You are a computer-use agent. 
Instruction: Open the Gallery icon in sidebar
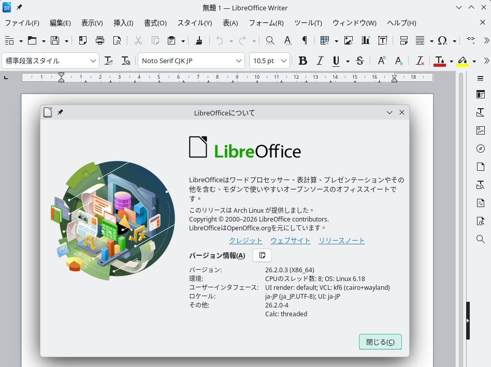[x=480, y=130]
